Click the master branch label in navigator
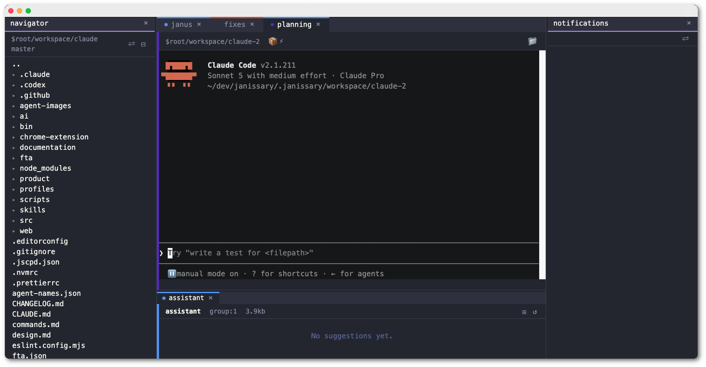 23,49
